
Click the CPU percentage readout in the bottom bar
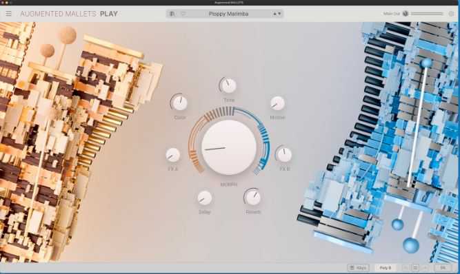tap(443, 268)
